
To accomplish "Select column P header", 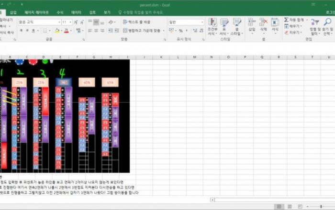I will 245,57.
